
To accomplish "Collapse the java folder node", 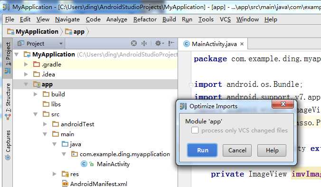I will [54, 144].
